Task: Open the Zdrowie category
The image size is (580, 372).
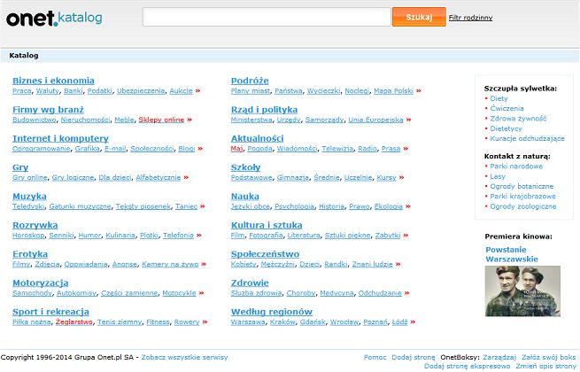Action: [x=250, y=283]
